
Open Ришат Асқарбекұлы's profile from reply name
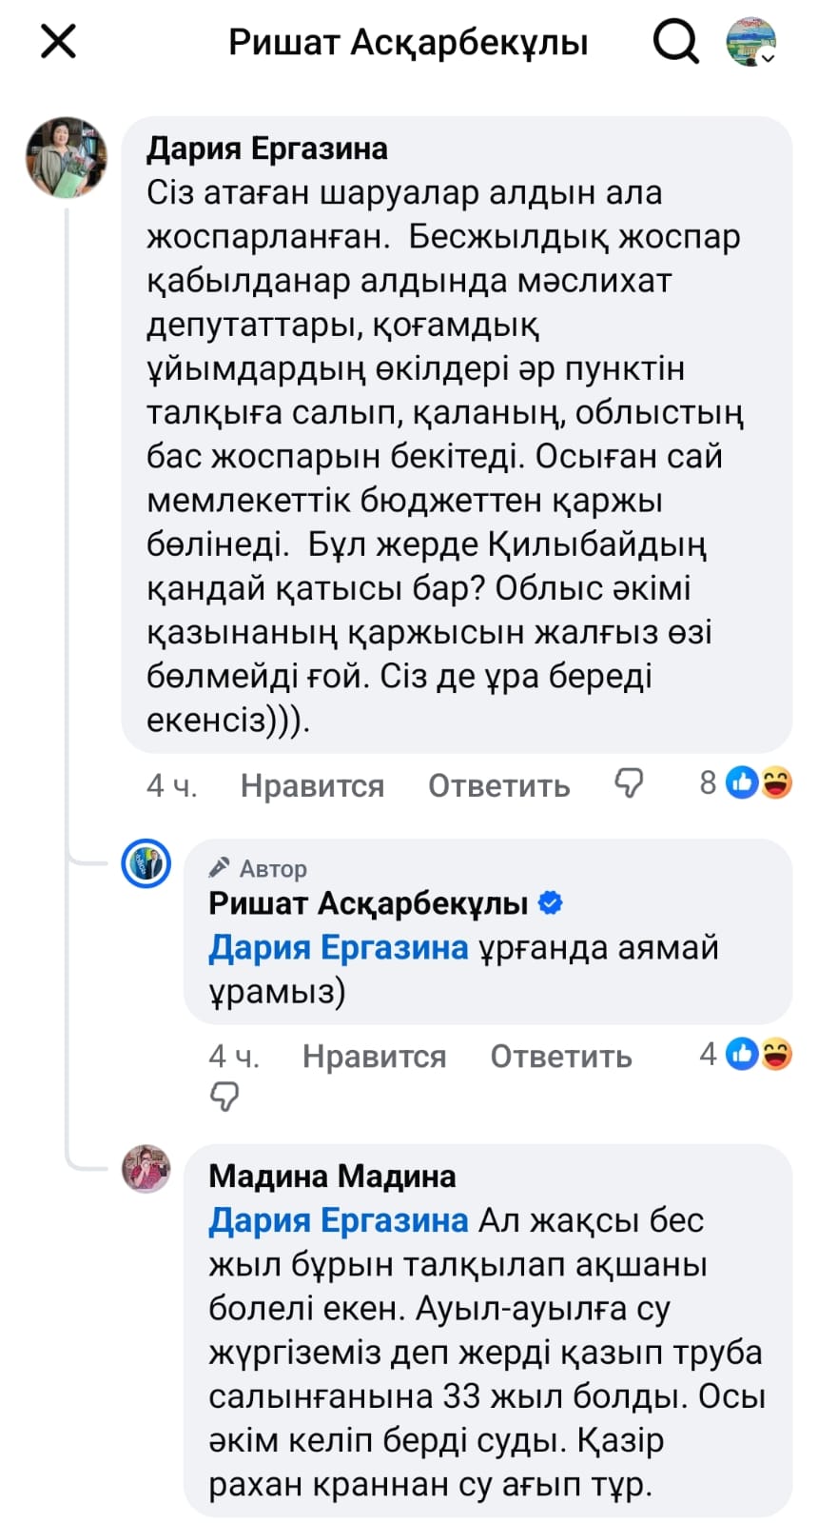(368, 903)
